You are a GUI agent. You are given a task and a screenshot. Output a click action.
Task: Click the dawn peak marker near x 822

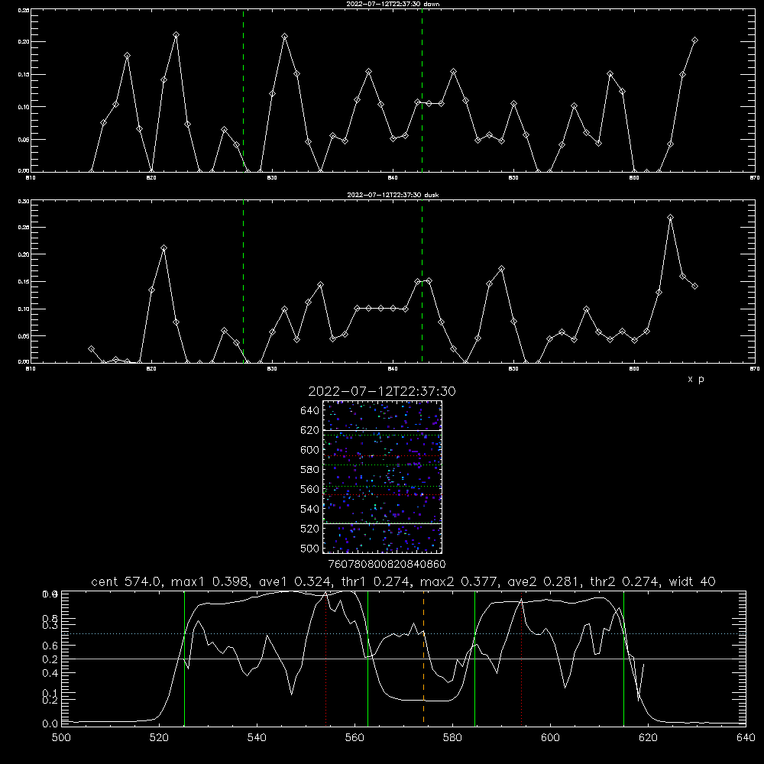(176, 35)
